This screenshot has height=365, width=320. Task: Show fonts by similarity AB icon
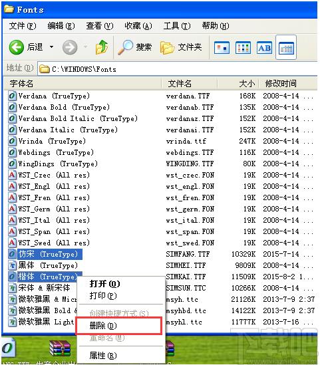click(x=264, y=47)
